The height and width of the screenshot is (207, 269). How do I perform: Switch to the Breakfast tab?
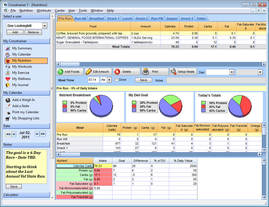point(97,19)
